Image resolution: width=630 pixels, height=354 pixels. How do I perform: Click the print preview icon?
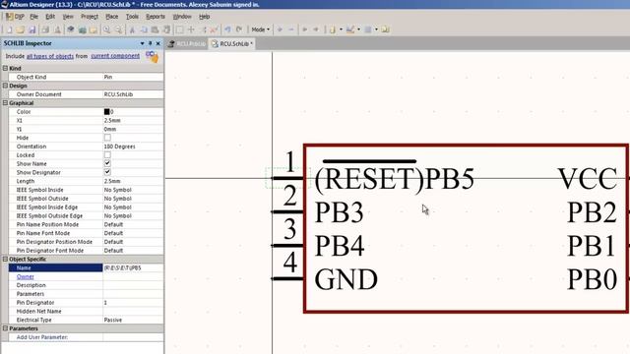pyautogui.click(x=57, y=29)
